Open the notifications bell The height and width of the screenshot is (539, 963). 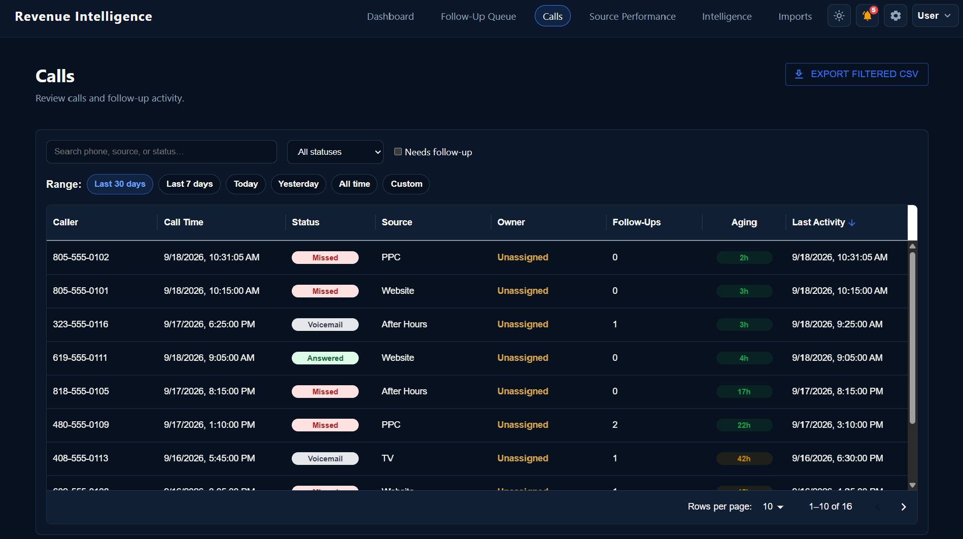(x=867, y=16)
